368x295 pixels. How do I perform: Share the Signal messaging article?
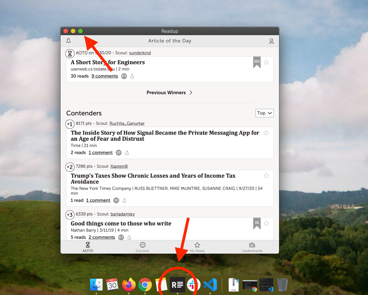(127, 153)
